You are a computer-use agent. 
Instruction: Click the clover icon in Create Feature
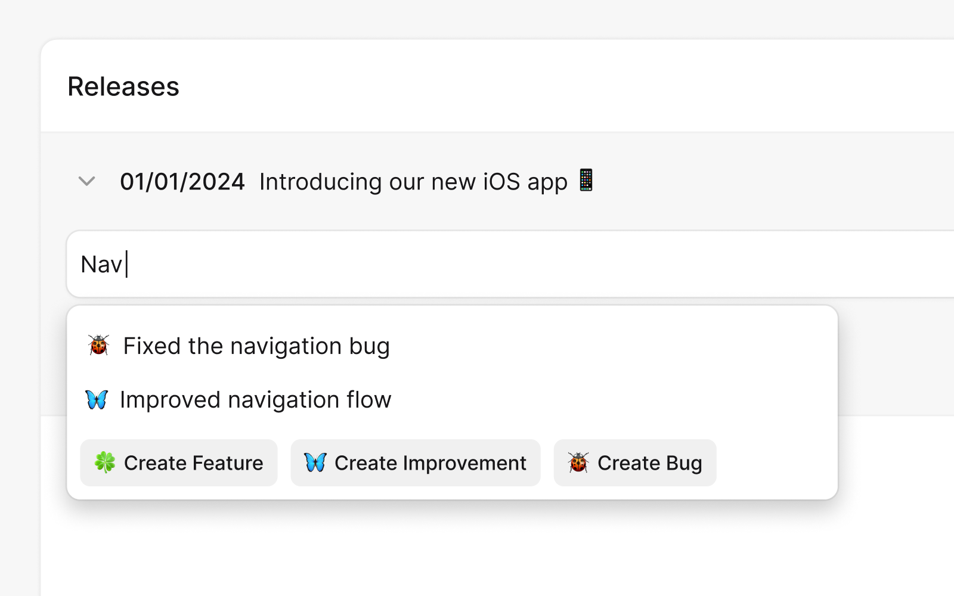point(105,462)
